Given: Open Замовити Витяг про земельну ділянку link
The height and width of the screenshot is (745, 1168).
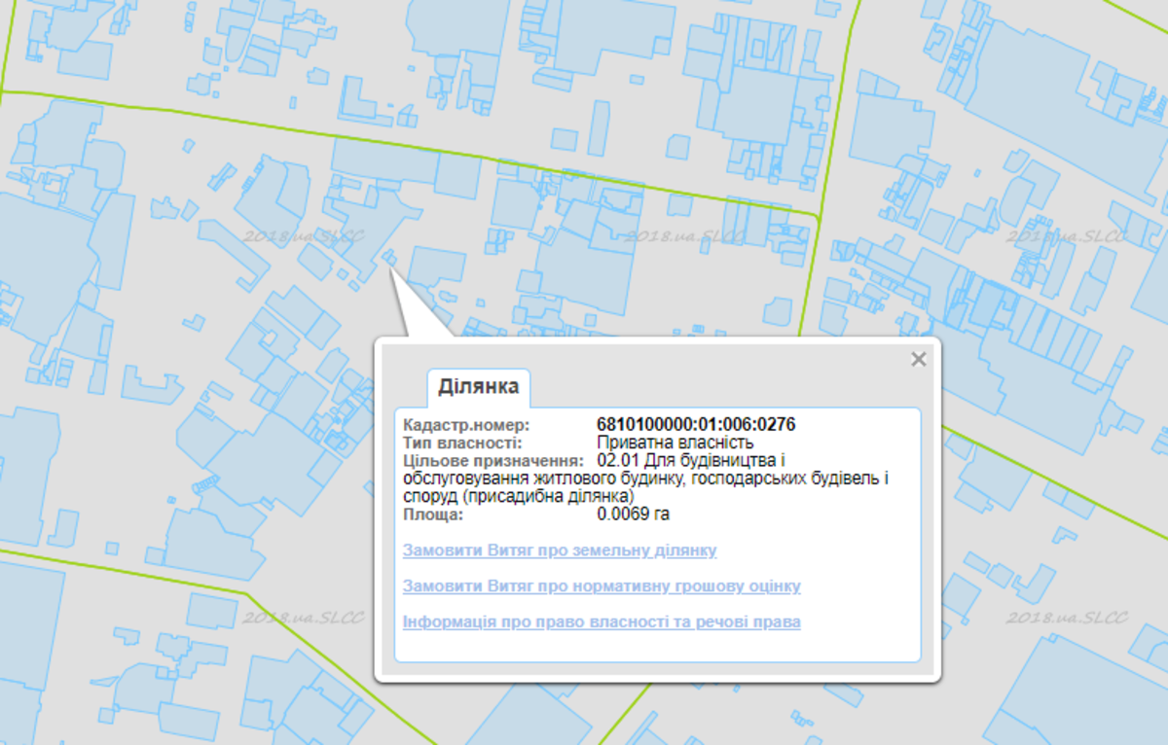Looking at the screenshot, I should click(x=560, y=550).
